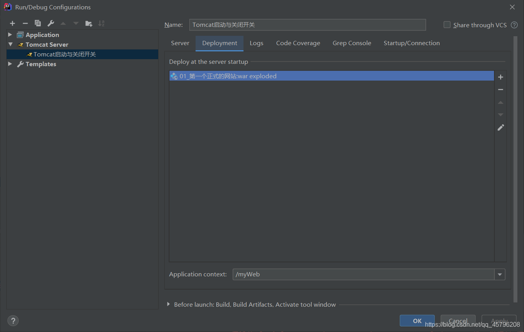
Task: Copy the selected configuration
Action: pos(38,23)
